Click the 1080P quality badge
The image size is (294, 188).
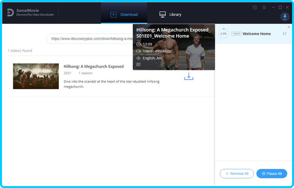(x=236, y=34)
